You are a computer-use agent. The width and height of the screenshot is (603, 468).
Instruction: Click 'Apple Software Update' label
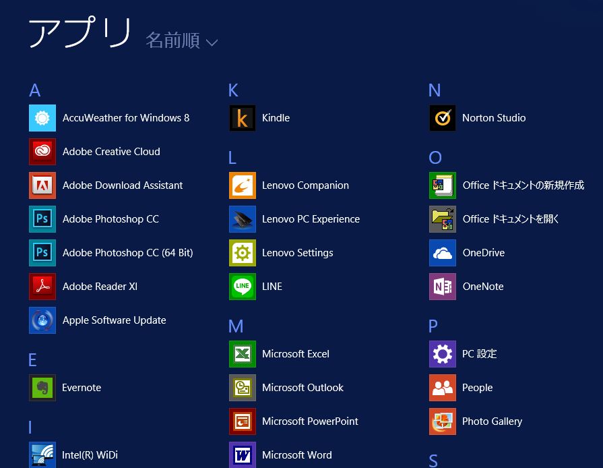(x=115, y=320)
